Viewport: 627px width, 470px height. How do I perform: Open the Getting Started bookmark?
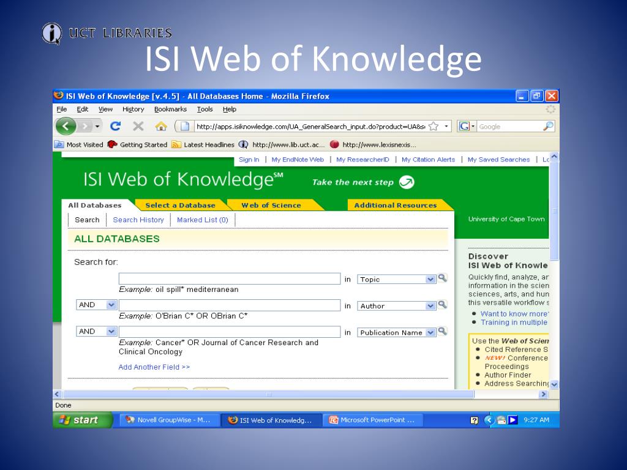click(138, 144)
